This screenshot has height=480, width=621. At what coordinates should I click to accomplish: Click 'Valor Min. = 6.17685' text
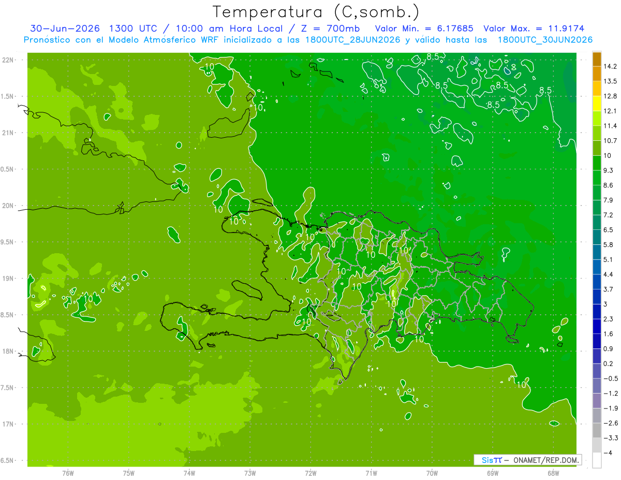pyautogui.click(x=423, y=28)
